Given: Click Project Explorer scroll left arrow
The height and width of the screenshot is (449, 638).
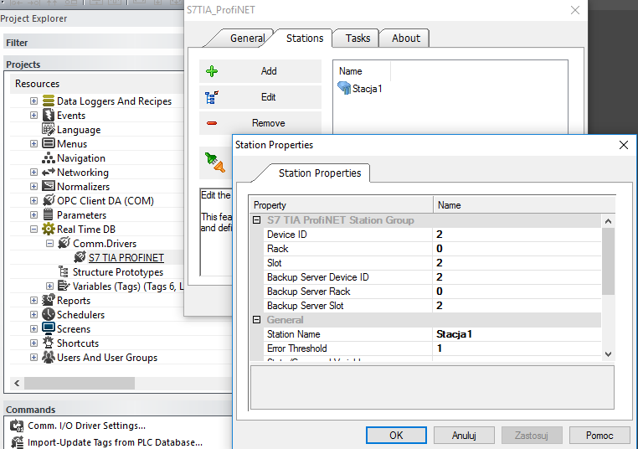Looking at the screenshot, I should click(x=17, y=383).
